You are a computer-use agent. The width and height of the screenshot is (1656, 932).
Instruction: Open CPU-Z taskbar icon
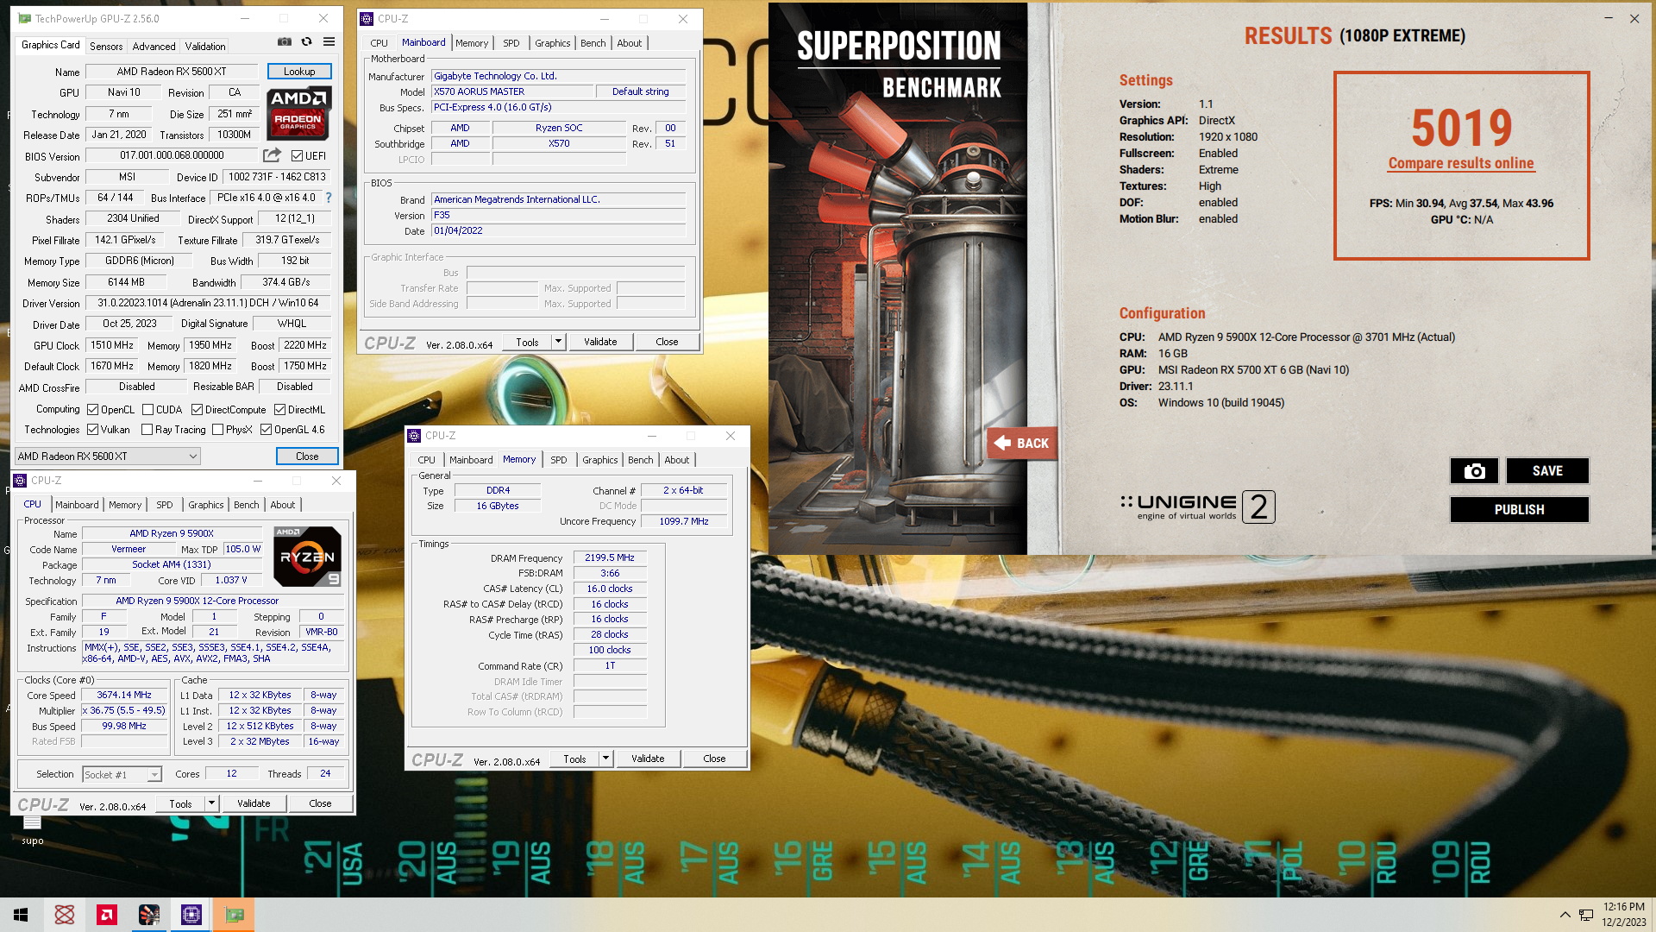click(191, 915)
